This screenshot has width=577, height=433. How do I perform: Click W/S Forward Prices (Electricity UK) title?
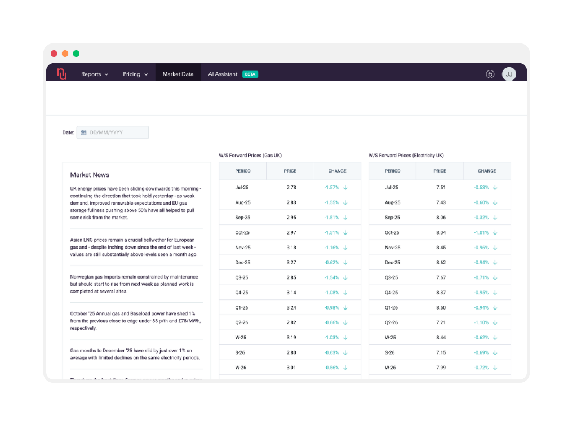[x=406, y=156]
